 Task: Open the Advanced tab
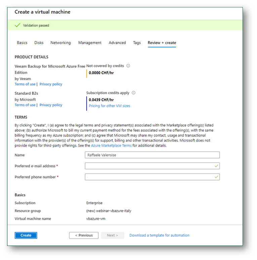[117, 43]
